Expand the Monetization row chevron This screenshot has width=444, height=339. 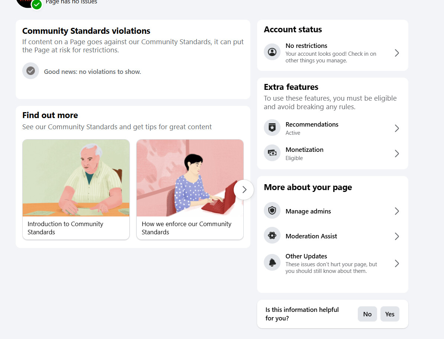click(x=396, y=154)
